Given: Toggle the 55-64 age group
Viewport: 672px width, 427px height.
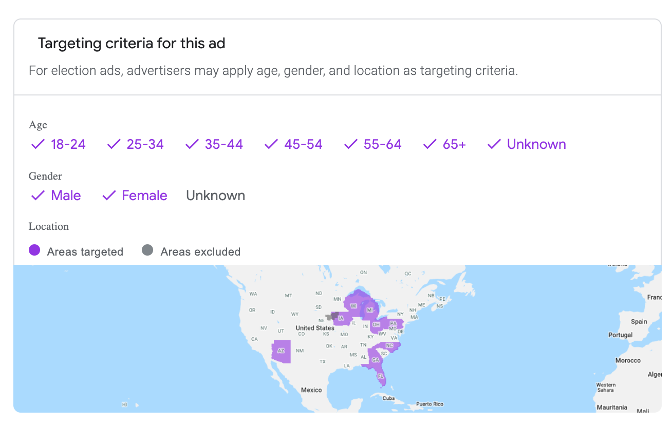Looking at the screenshot, I should coord(372,144).
